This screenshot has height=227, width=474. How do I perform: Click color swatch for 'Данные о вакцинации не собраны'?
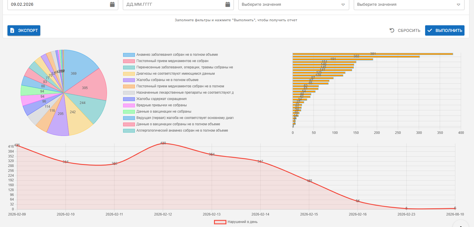tap(129, 111)
